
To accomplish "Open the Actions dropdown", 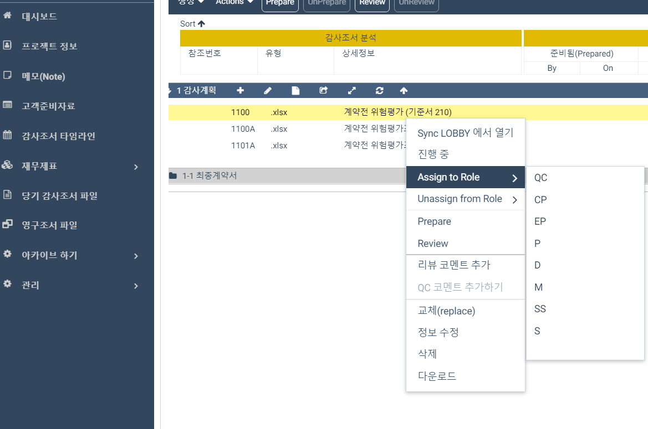I will (233, 2).
